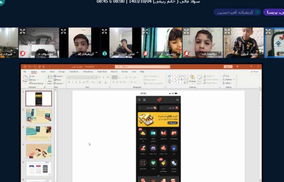Switch to the Transitions ribbon tab
Screen dimensions: 284x182
pyautogui.click(x=74, y=72)
